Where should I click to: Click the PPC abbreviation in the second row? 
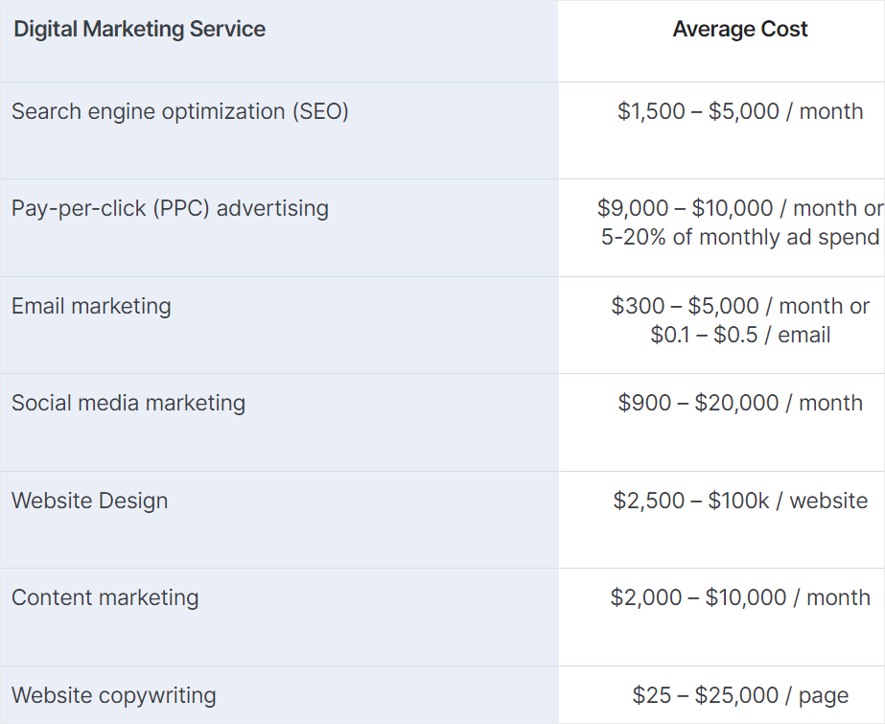tap(181, 209)
